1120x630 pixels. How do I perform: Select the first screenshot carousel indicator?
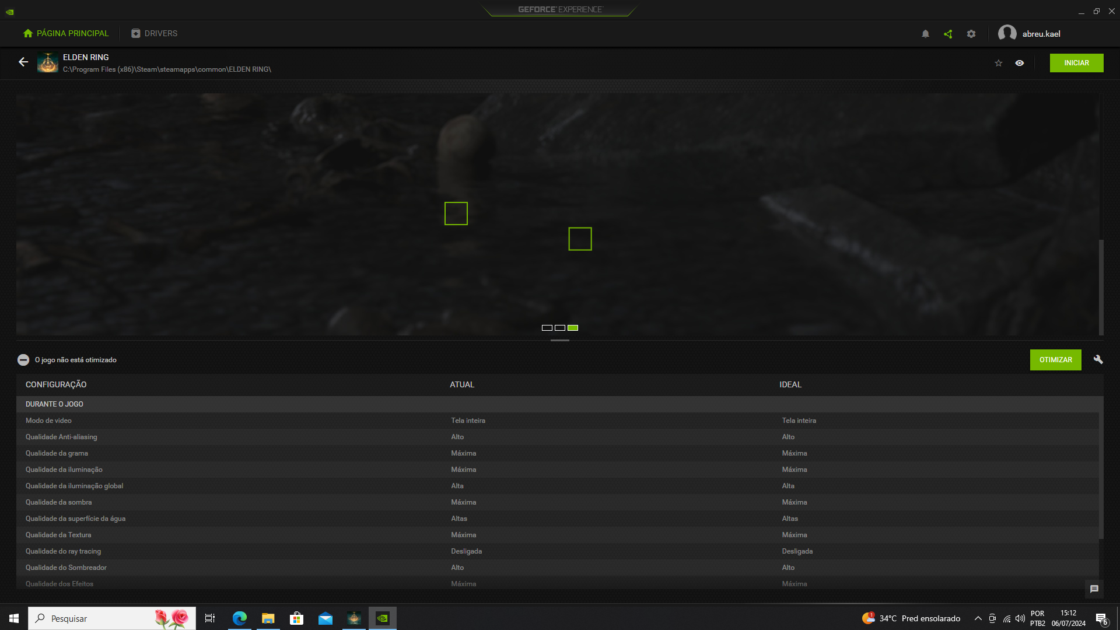point(547,328)
